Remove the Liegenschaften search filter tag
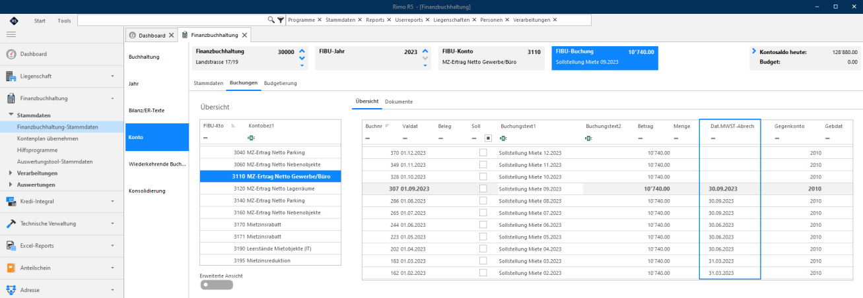This screenshot has height=298, width=863. pyautogui.click(x=474, y=20)
